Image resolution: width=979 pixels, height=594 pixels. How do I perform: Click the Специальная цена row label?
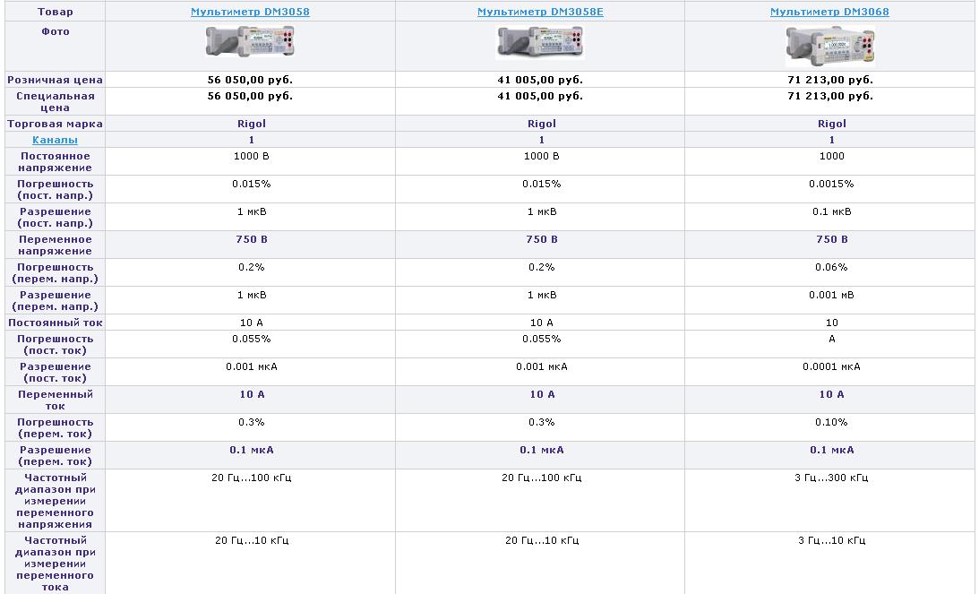click(x=55, y=102)
